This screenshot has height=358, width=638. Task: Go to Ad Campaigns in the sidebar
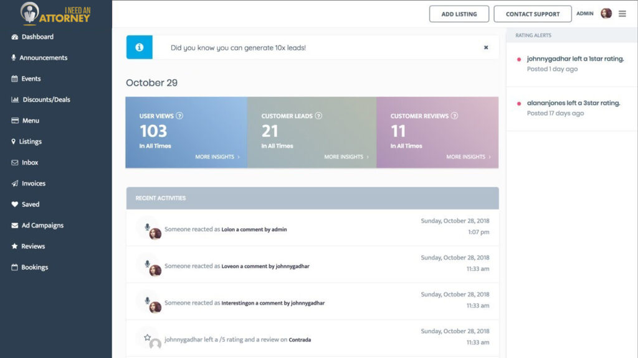42,226
